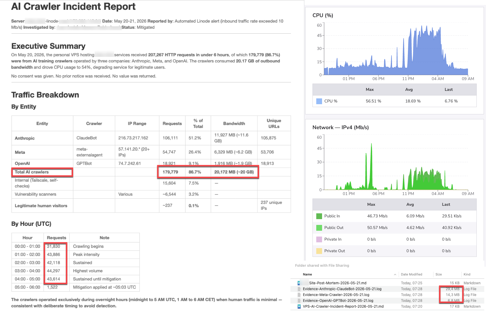Click the By Entity subheading
The image size is (486, 312).
[24, 107]
